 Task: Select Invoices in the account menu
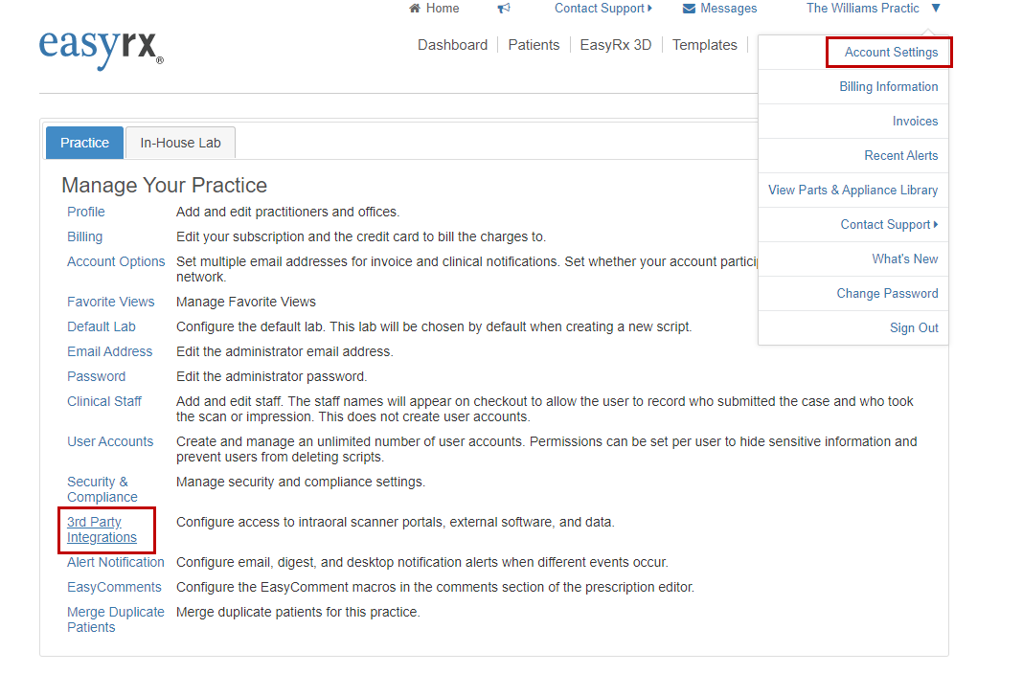pyautogui.click(x=915, y=122)
